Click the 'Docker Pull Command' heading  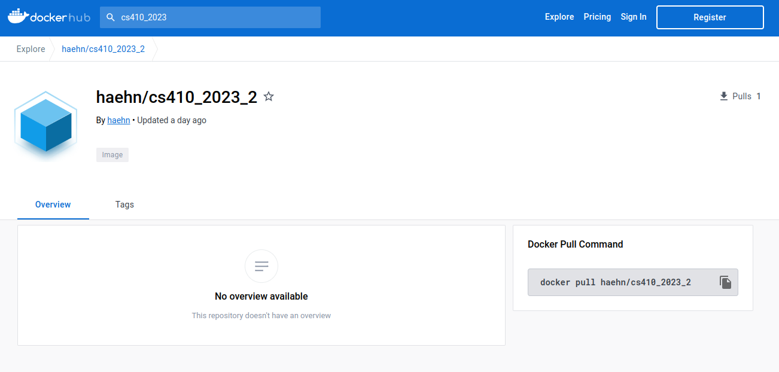576,244
